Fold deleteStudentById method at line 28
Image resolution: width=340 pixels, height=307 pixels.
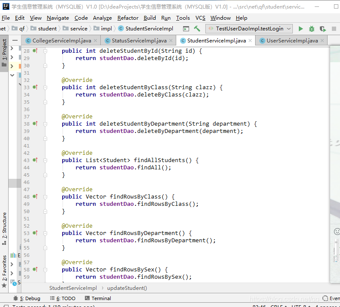tap(45, 51)
